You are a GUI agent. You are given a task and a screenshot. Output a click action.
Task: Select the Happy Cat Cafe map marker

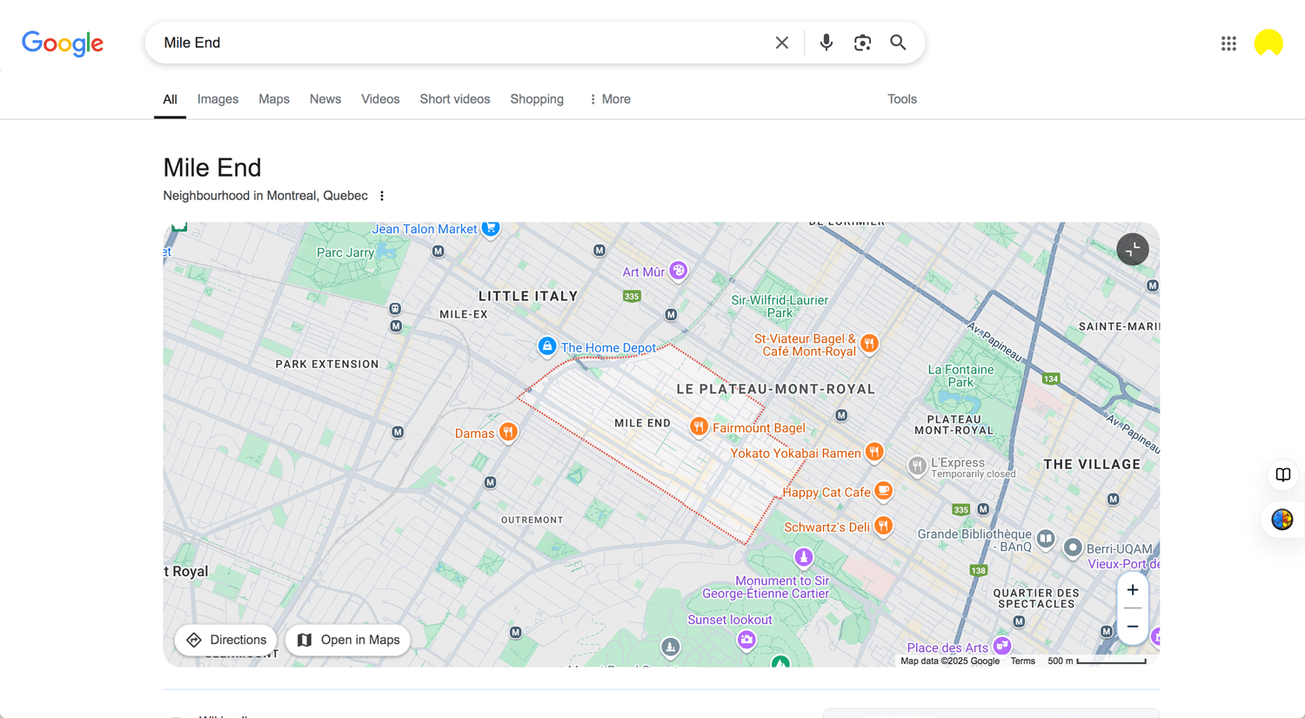(x=884, y=492)
